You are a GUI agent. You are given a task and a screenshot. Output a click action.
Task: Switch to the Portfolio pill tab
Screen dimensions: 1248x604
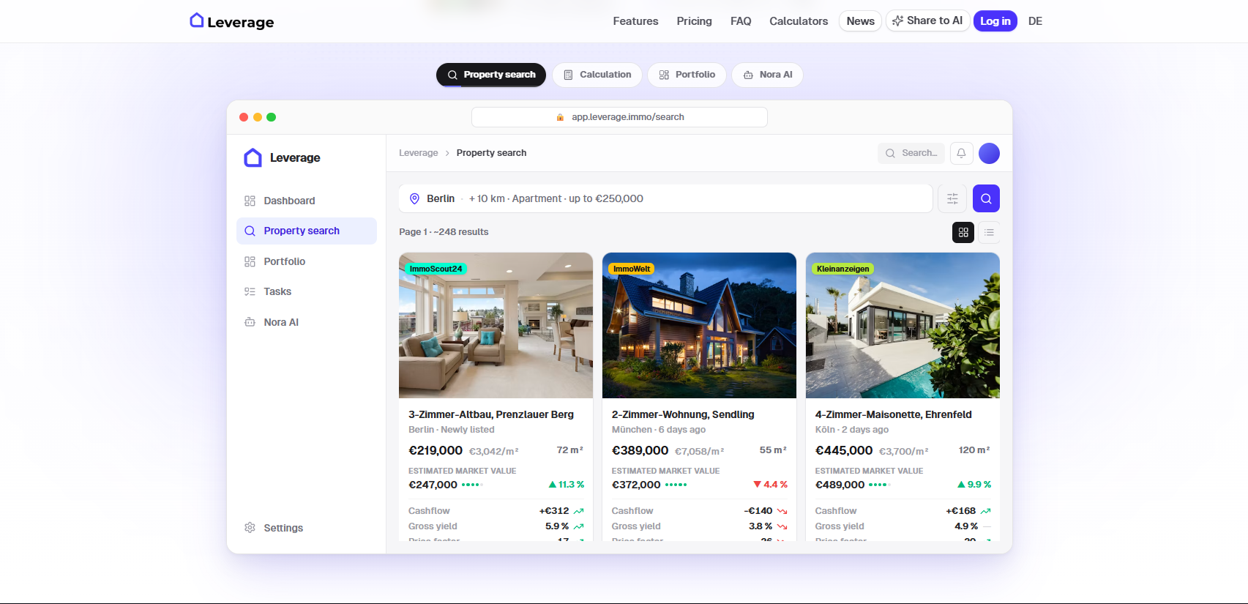point(687,75)
